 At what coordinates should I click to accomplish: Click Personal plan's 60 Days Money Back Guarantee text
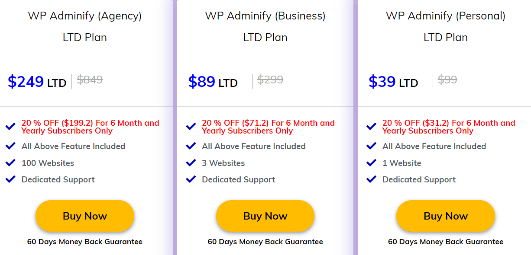(446, 242)
